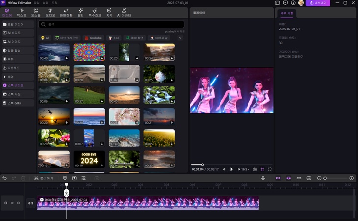Open the 요소들 (Elements) tab
The height and width of the screenshot is (221, 358).
[x=36, y=13]
